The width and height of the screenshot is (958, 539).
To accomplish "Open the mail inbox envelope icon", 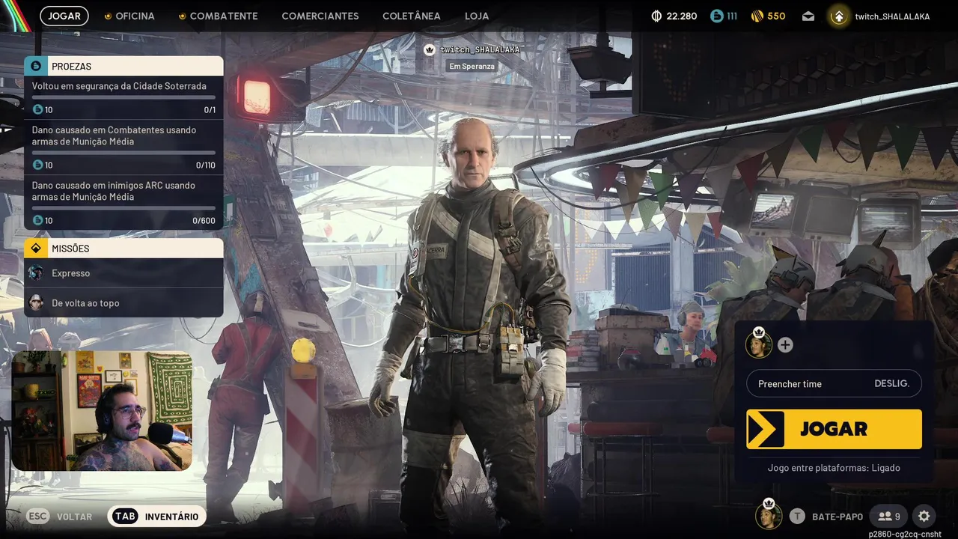I will click(808, 16).
